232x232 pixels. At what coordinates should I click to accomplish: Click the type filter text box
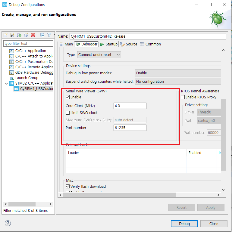tap(28, 44)
